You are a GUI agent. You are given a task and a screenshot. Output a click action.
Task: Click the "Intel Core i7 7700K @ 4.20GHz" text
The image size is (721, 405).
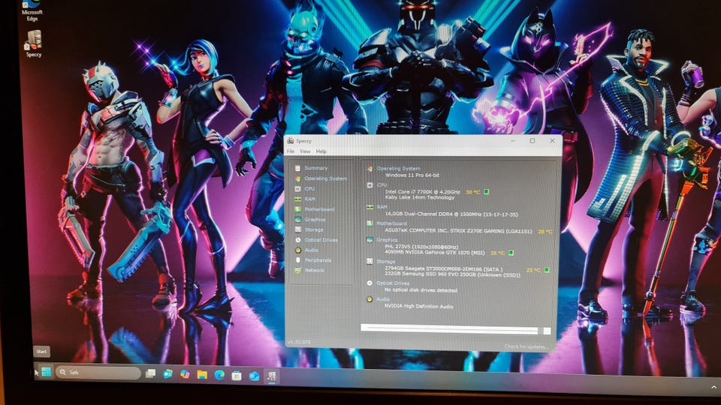click(423, 191)
